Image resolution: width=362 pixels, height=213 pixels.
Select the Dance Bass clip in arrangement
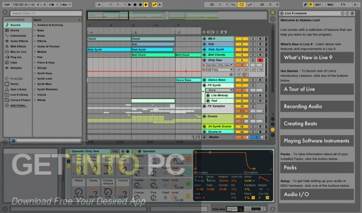tap(188, 80)
